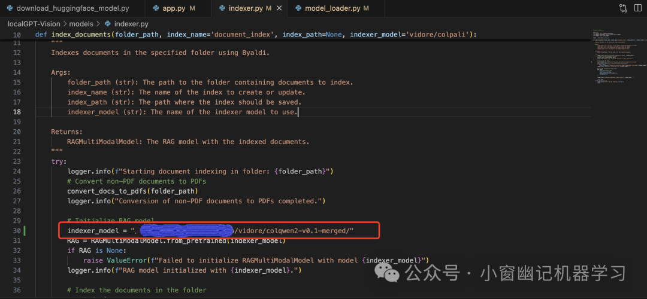The width and height of the screenshot is (647, 299).
Task: Click 'RAG model initialized with' logger line
Action: 185,270
